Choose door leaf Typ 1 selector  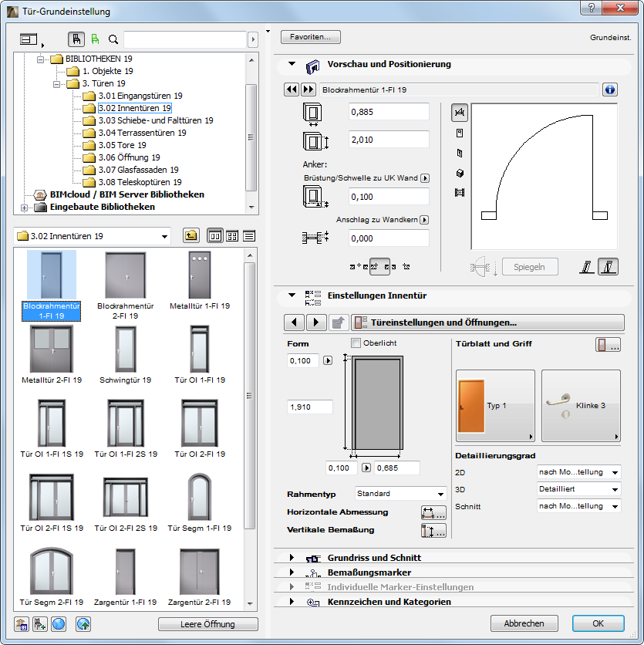click(495, 406)
